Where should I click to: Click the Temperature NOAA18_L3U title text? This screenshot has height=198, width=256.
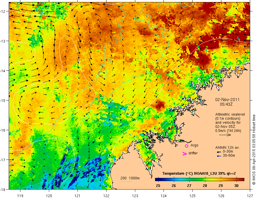pyautogui.click(x=199, y=174)
